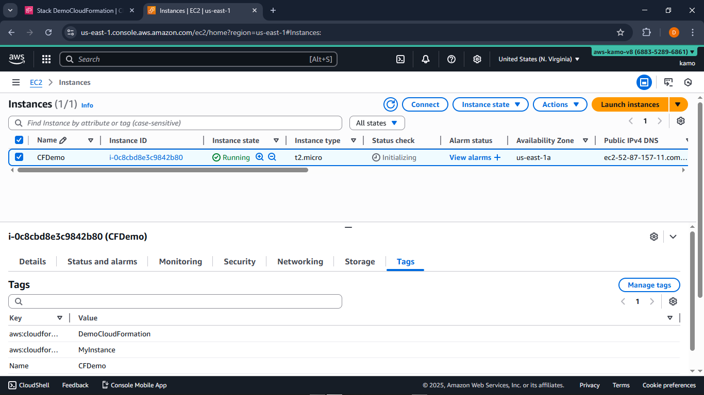
Task: Toggle the select-all instances header checkbox
Action: point(19,140)
